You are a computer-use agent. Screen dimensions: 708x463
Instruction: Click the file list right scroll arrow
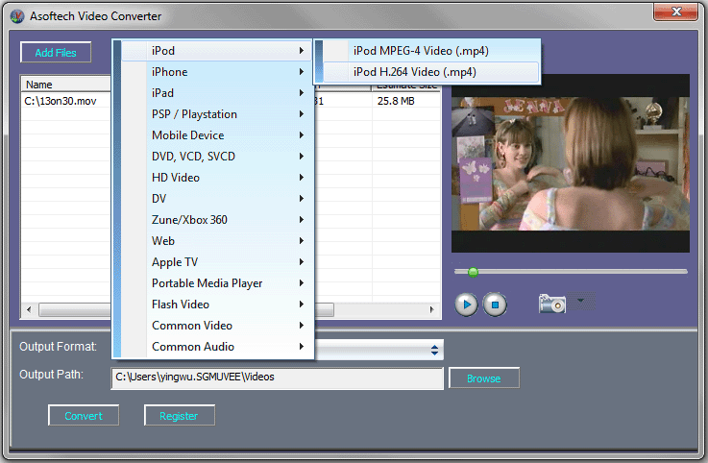pos(432,310)
